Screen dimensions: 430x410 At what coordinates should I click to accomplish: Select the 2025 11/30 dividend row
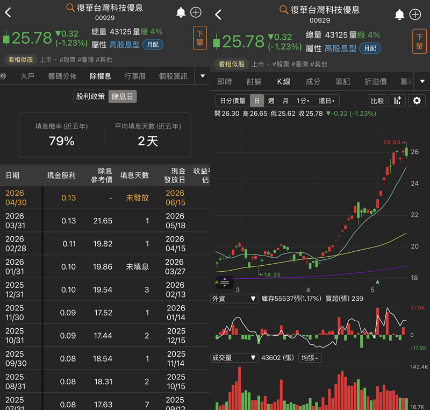click(x=105, y=313)
